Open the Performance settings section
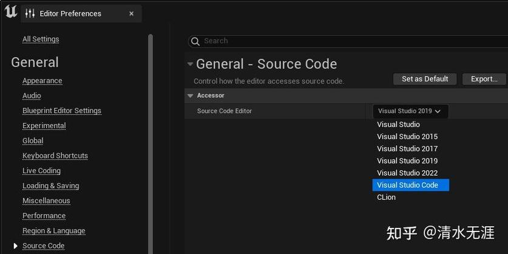Screen dimensions: 508x254 pos(44,216)
